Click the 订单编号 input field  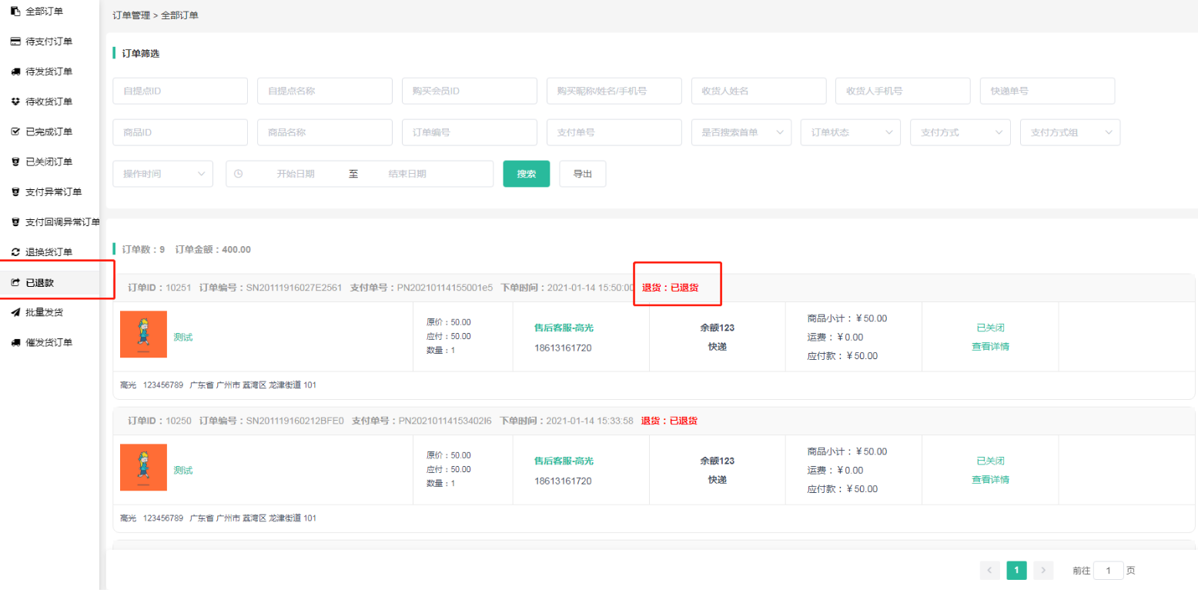(469, 132)
